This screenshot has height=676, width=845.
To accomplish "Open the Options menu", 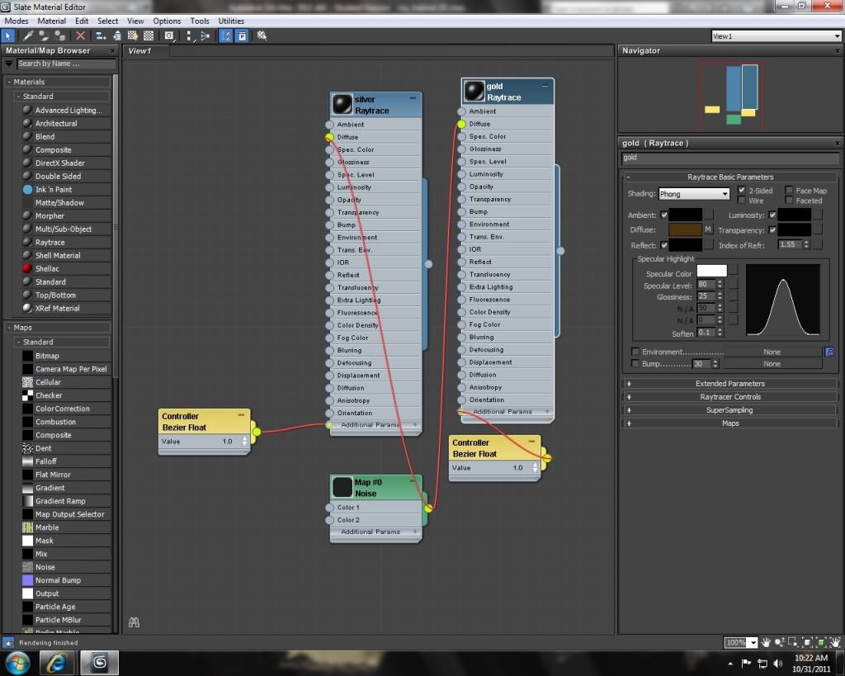I will (167, 21).
